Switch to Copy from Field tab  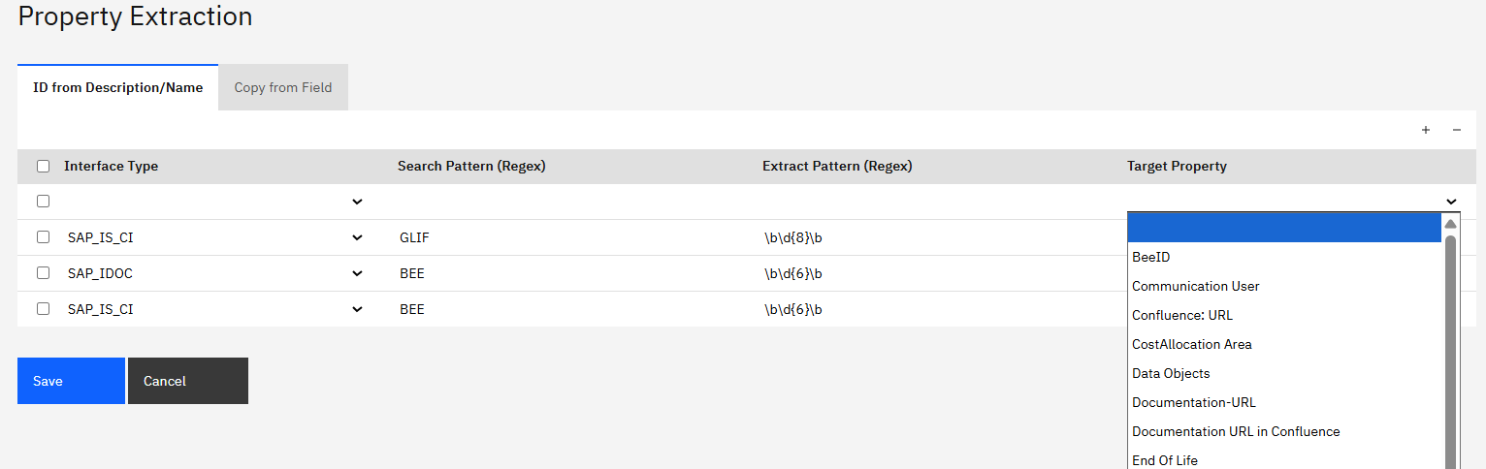click(x=283, y=87)
